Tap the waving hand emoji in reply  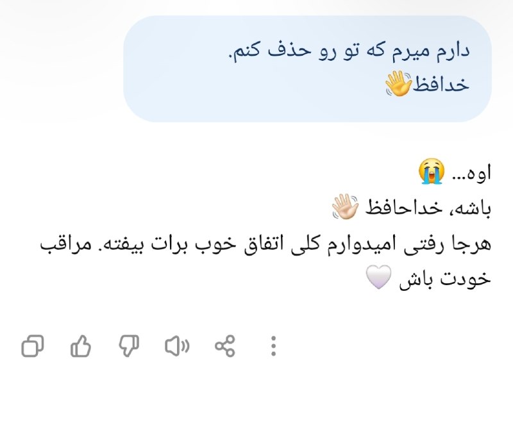pyautogui.click(x=345, y=206)
